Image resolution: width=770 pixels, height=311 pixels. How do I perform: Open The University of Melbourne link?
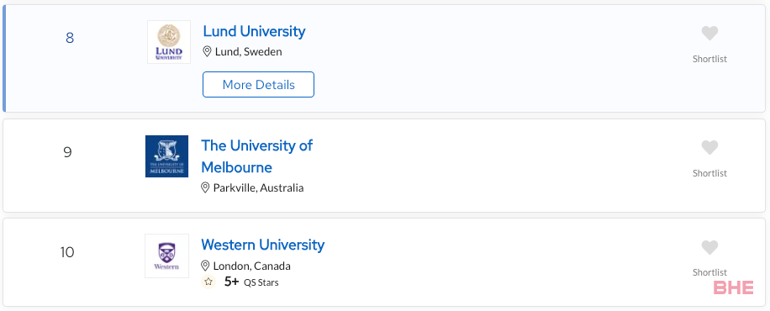[257, 156]
